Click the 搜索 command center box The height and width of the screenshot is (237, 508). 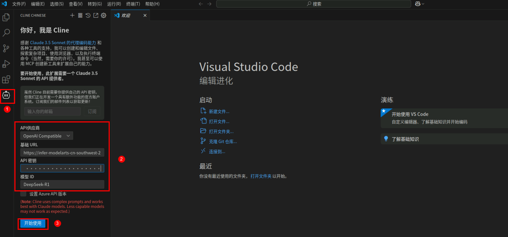313,4
